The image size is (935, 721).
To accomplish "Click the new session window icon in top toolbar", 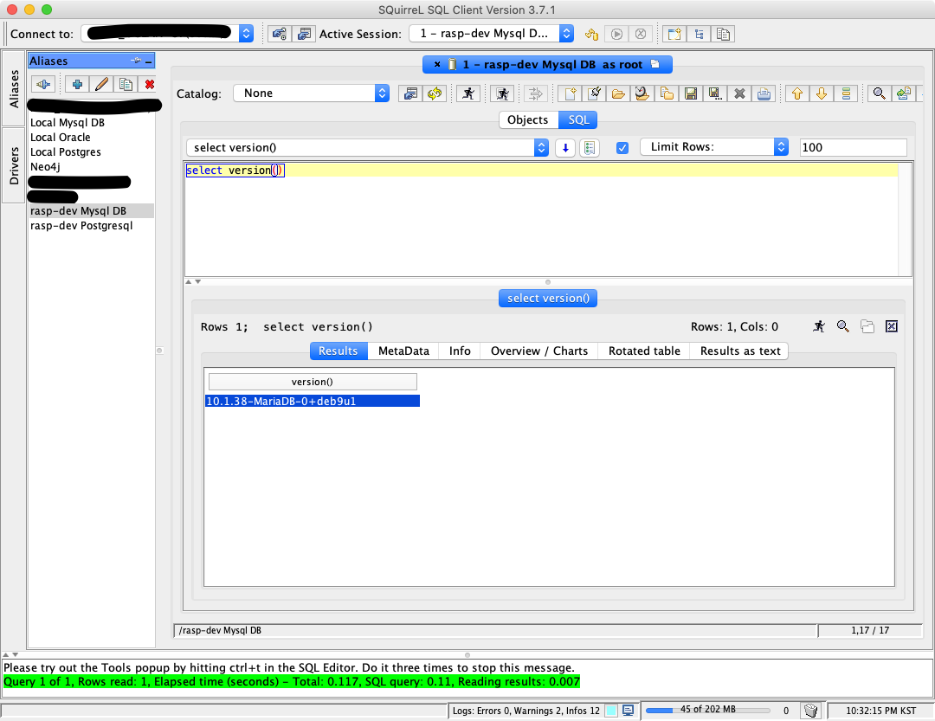I will (674, 34).
